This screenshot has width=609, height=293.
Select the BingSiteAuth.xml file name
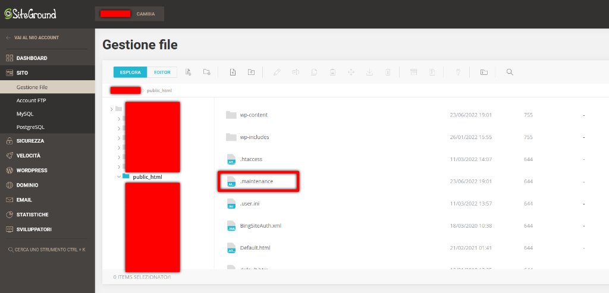(x=260, y=225)
